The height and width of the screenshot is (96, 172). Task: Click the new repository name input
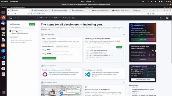click(x=68, y=46)
